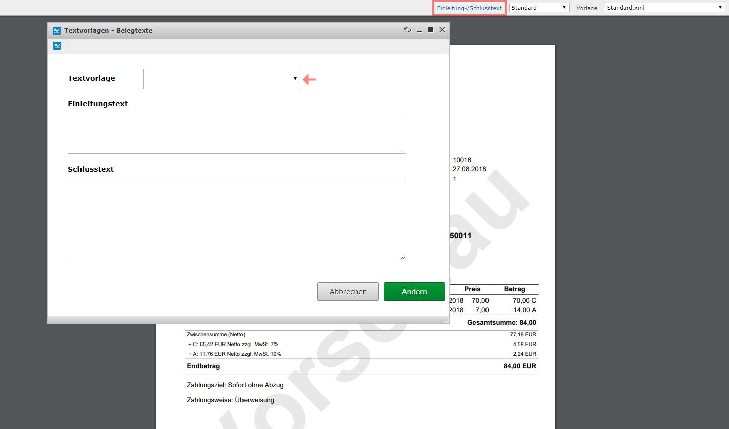Click 'Zahlungsziel: Sofort ohne Abzug' text
The width and height of the screenshot is (729, 429).
pos(235,385)
